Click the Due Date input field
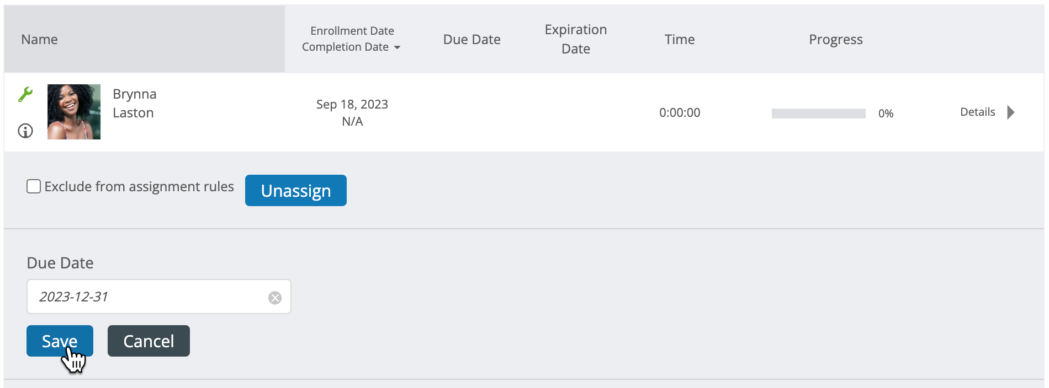 [x=159, y=297]
